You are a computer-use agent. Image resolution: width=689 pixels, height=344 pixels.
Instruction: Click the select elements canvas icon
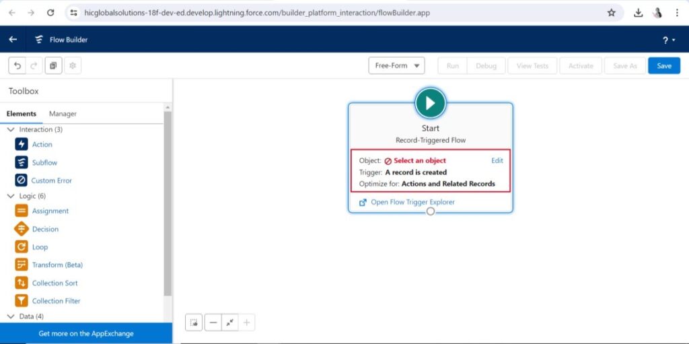pyautogui.click(x=194, y=322)
